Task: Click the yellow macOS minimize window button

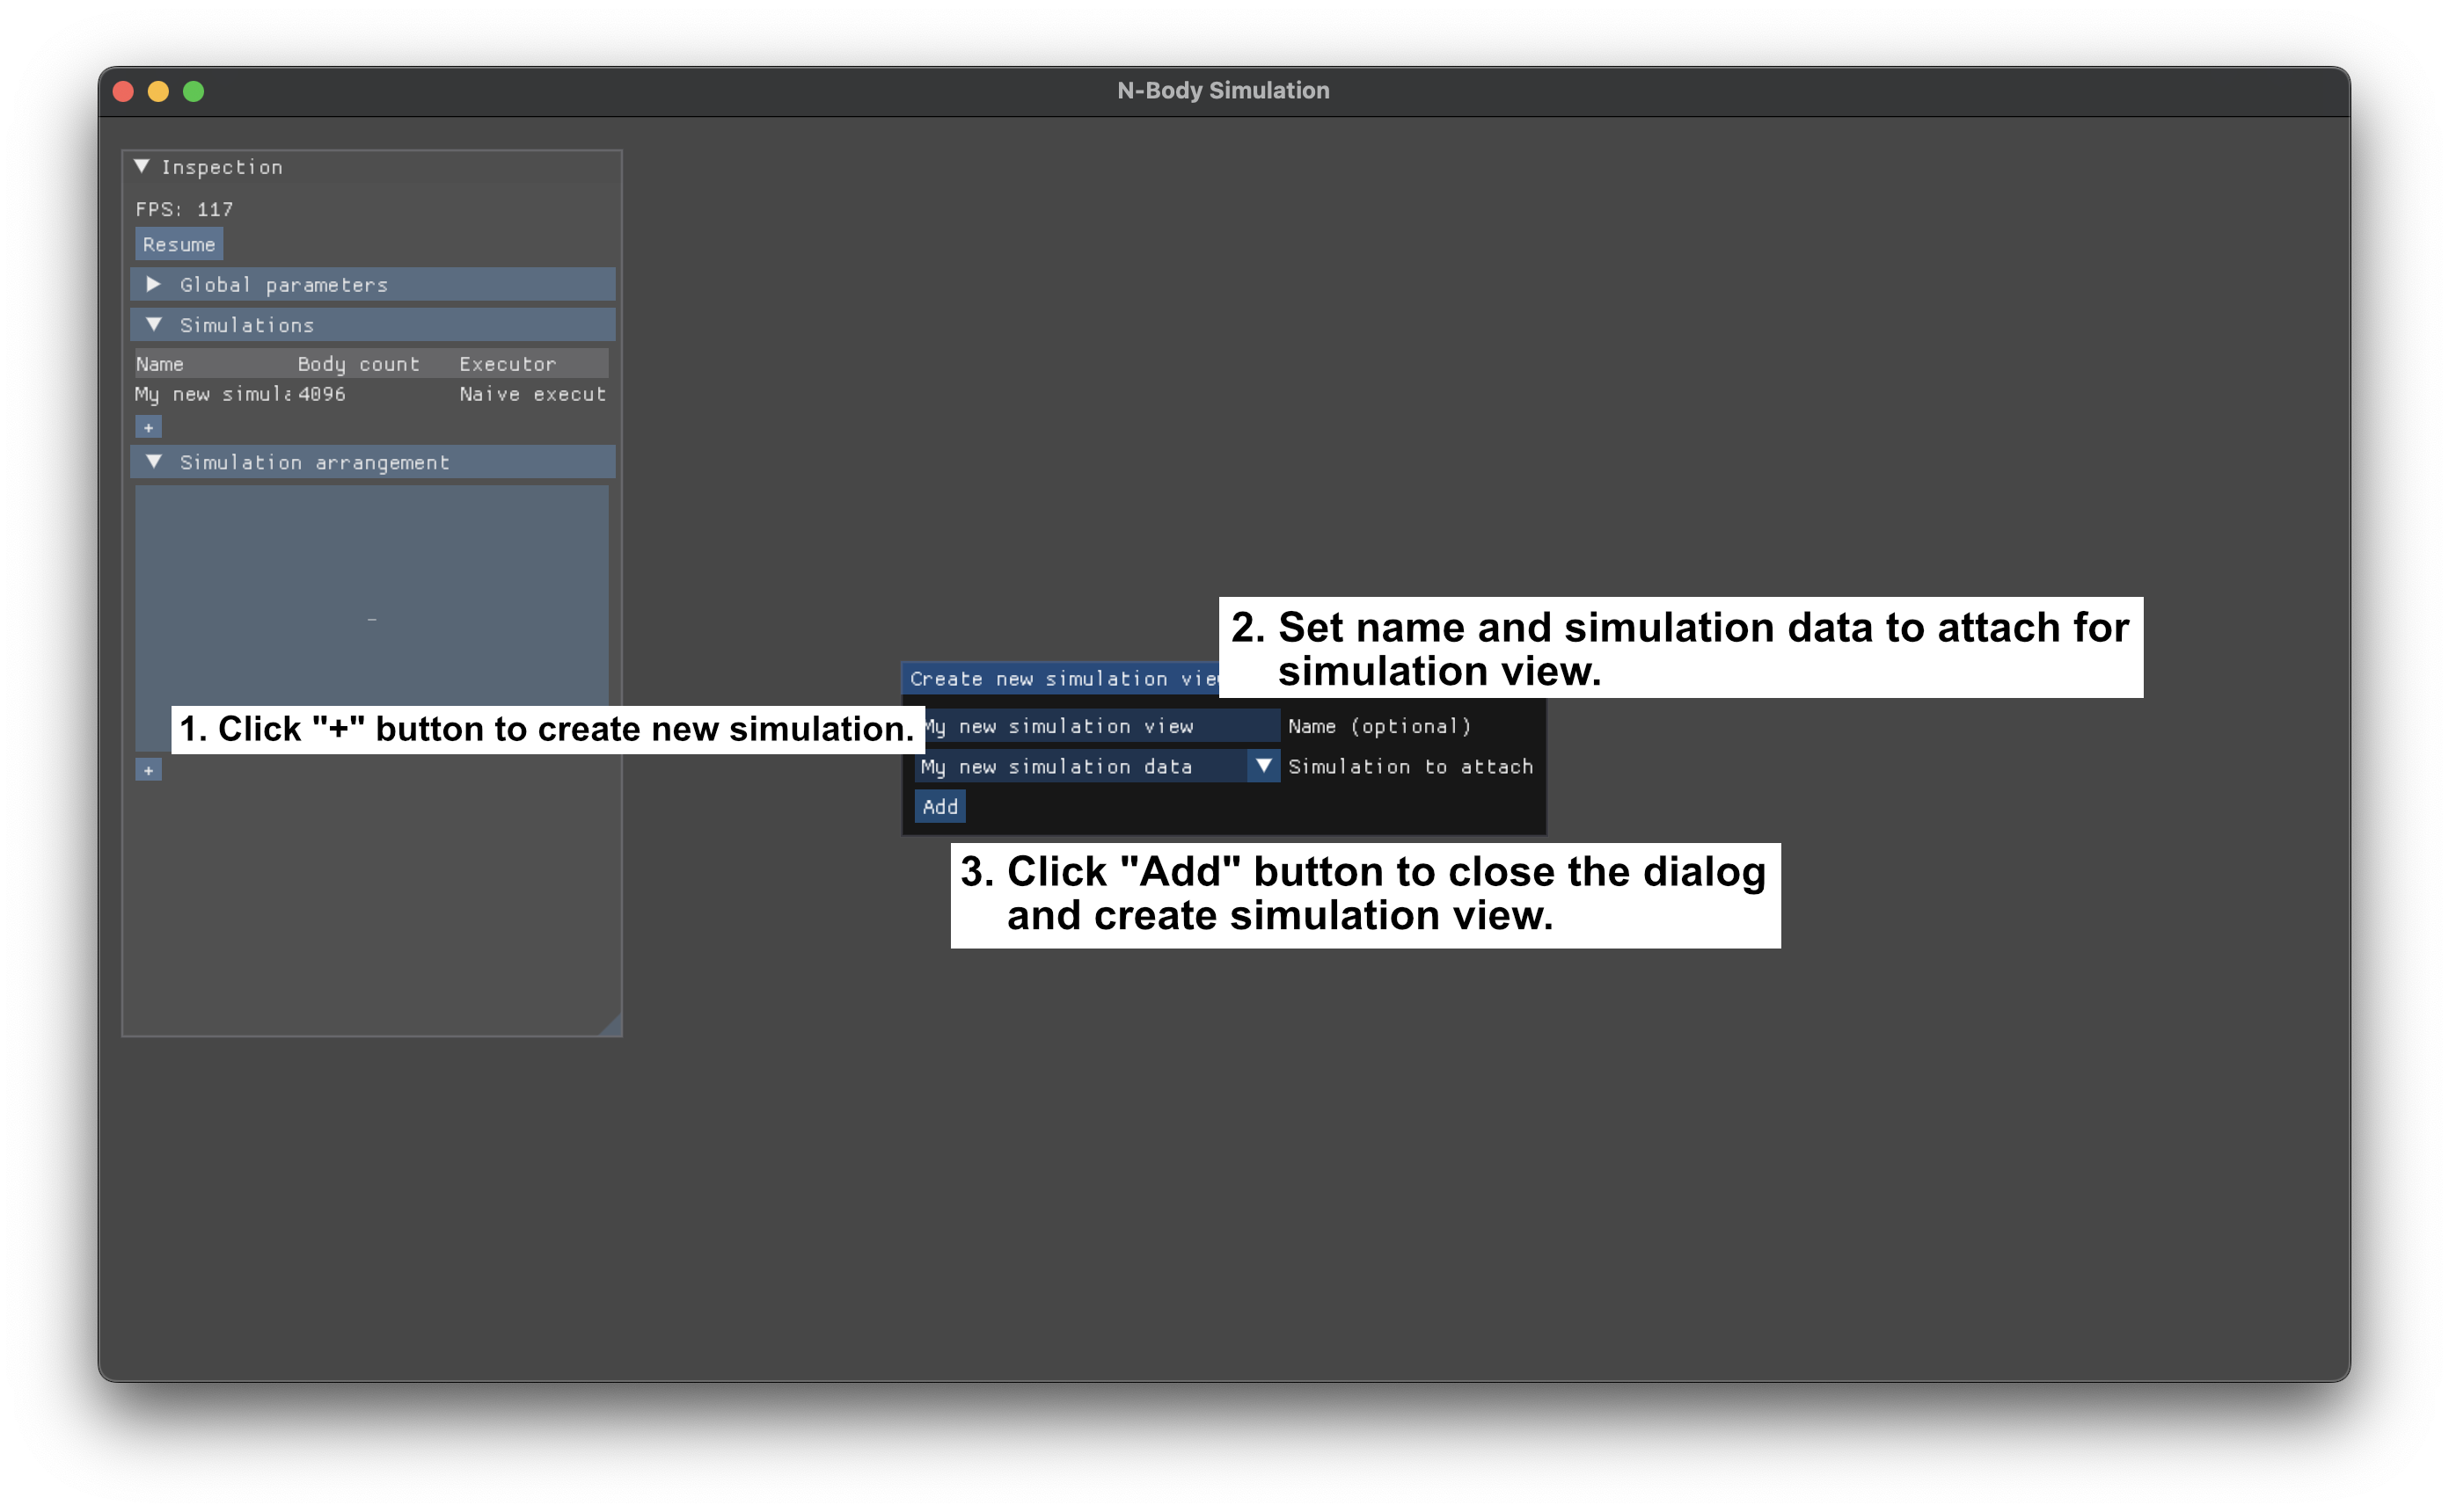Action: point(158,91)
